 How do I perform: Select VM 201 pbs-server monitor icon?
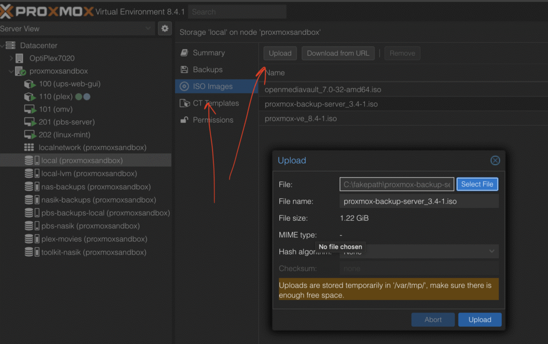[30, 122]
